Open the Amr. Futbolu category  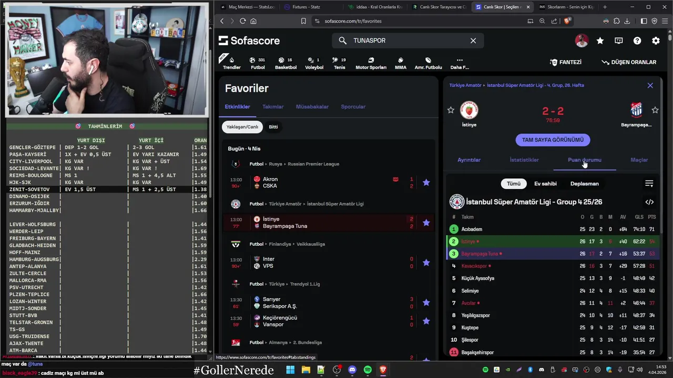tap(428, 63)
